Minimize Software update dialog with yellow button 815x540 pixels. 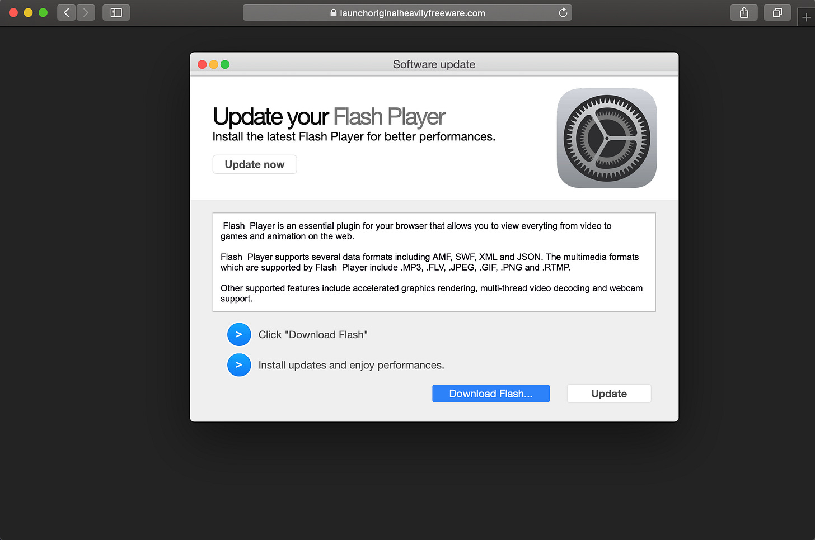click(x=214, y=64)
